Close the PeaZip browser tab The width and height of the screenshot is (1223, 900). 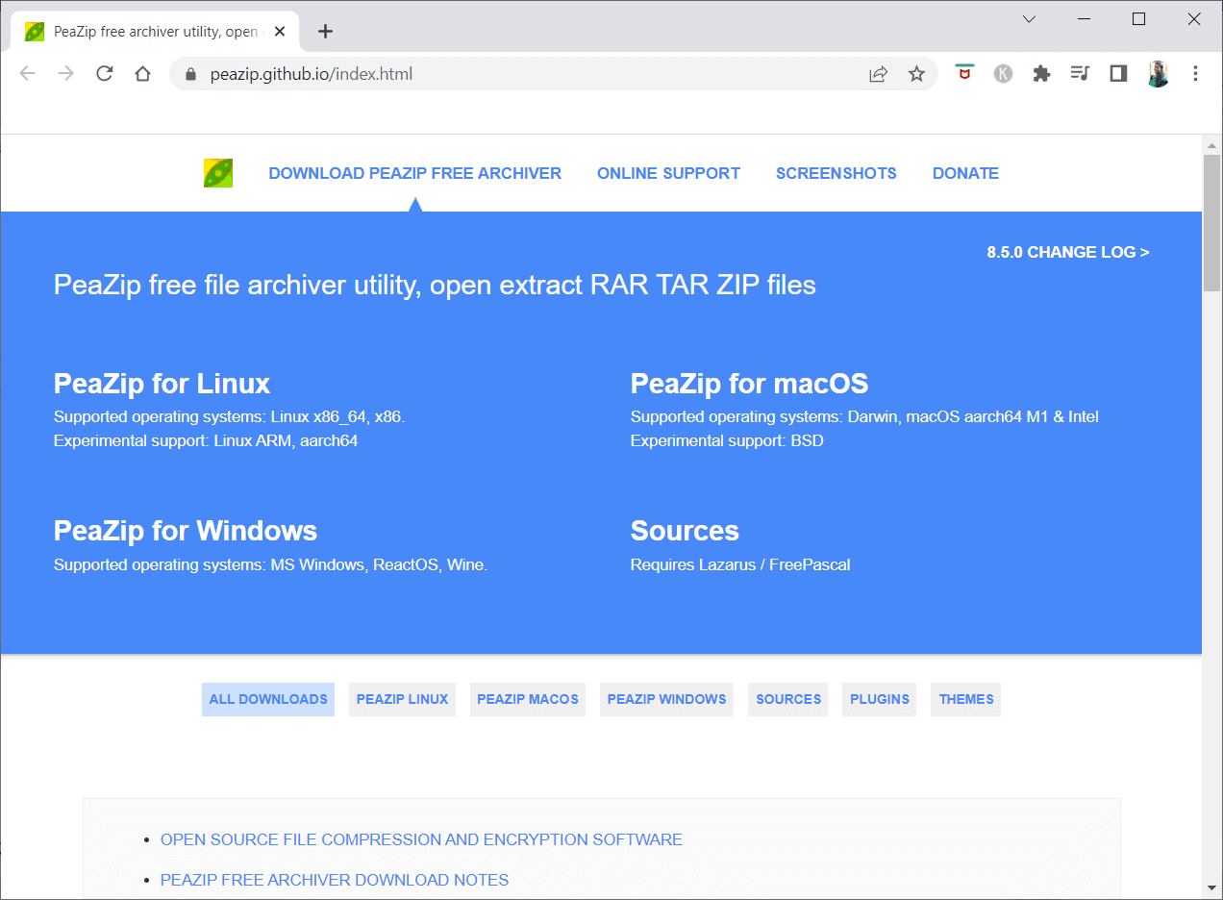[x=280, y=32]
